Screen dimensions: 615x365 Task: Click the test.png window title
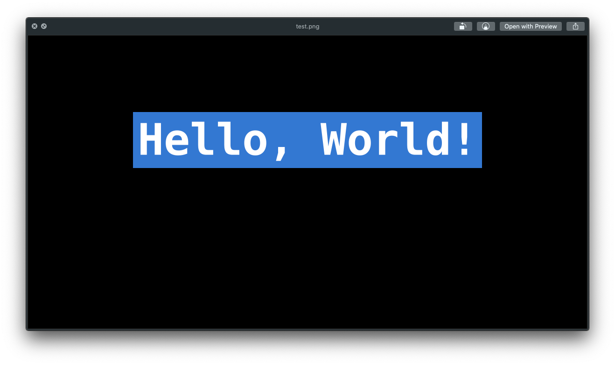click(307, 27)
